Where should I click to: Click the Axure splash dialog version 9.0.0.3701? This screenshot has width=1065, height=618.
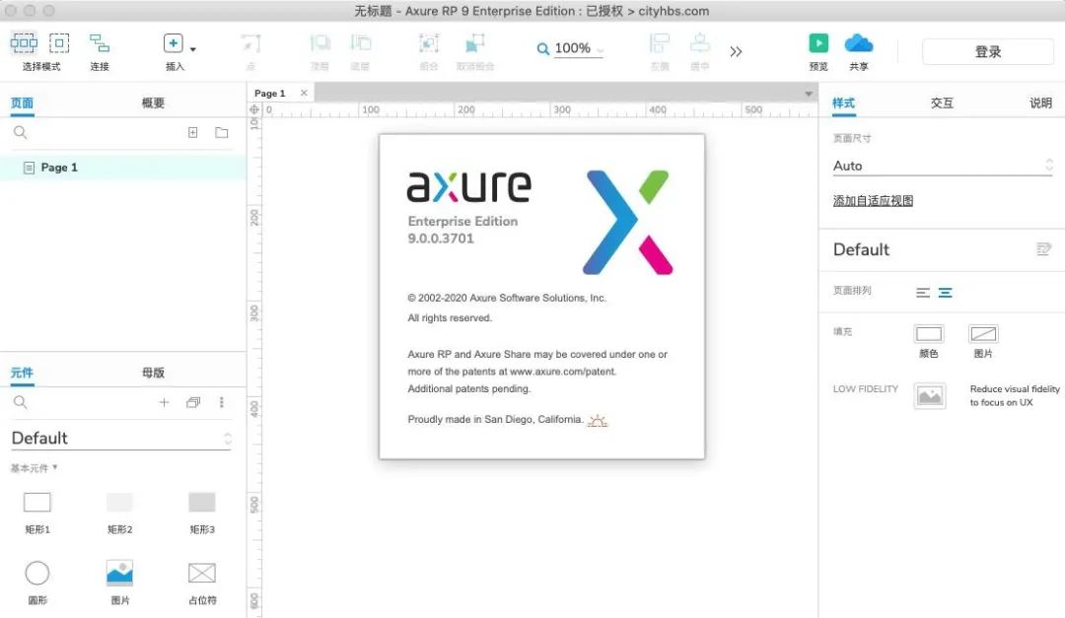441,239
